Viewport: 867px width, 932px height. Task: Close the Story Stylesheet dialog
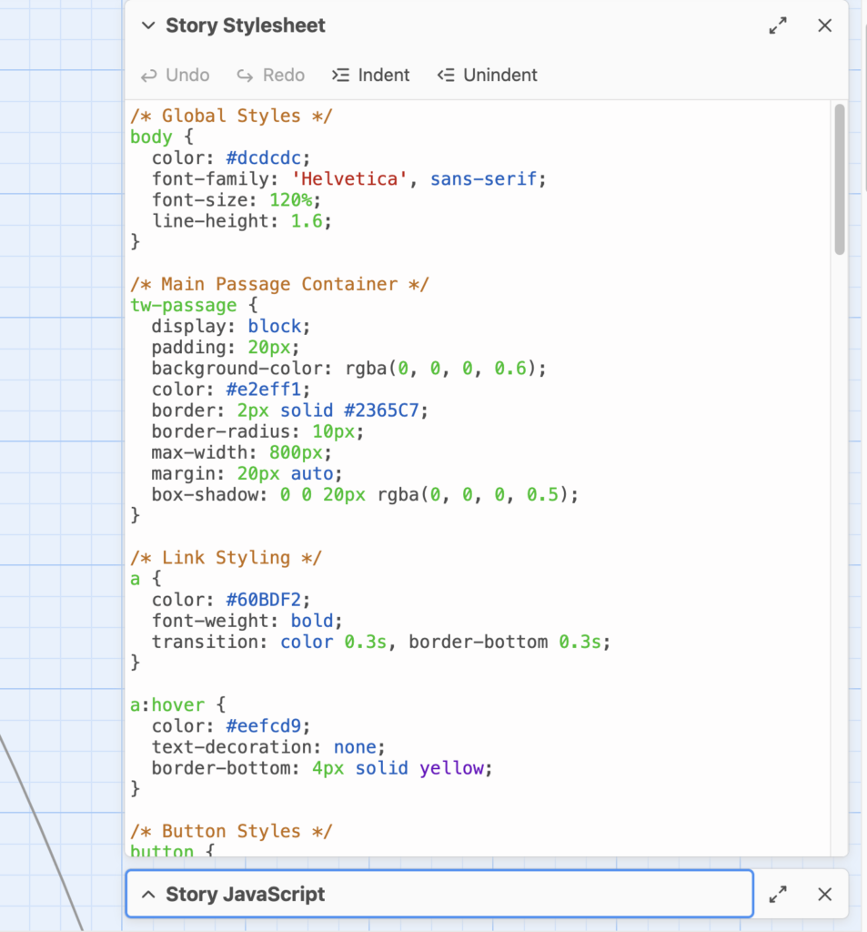[x=825, y=25]
